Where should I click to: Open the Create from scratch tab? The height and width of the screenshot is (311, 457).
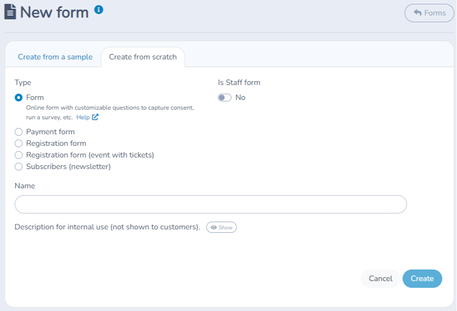(143, 57)
